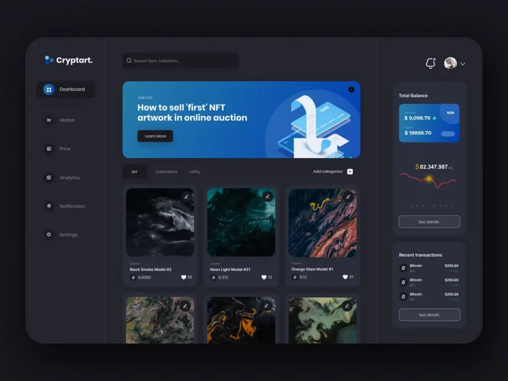Screen dimensions: 508x381
Task: Click the notification bell near profile avatar
Action: pos(430,63)
